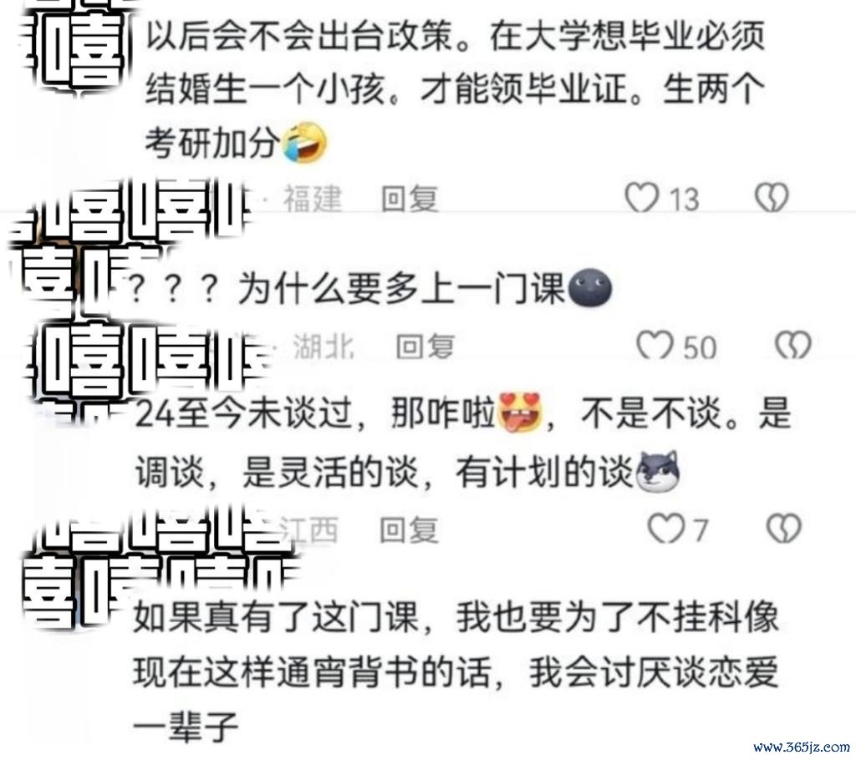Select the 福建 location label
Viewport: 856px width, 760px height.
point(313,198)
